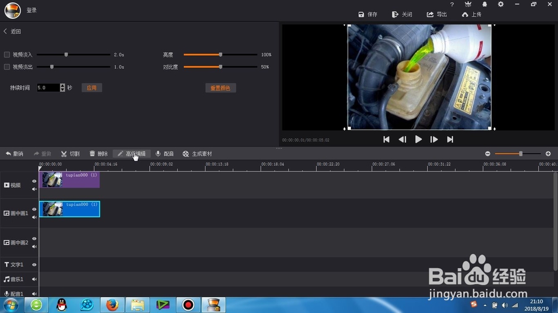558x313 pixels.
Task: Jump to start of preview
Action: coord(386,140)
